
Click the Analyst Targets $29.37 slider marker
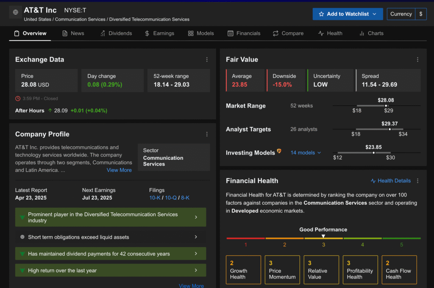point(390,129)
